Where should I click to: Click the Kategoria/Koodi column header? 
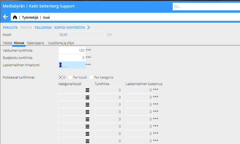coord(70,84)
